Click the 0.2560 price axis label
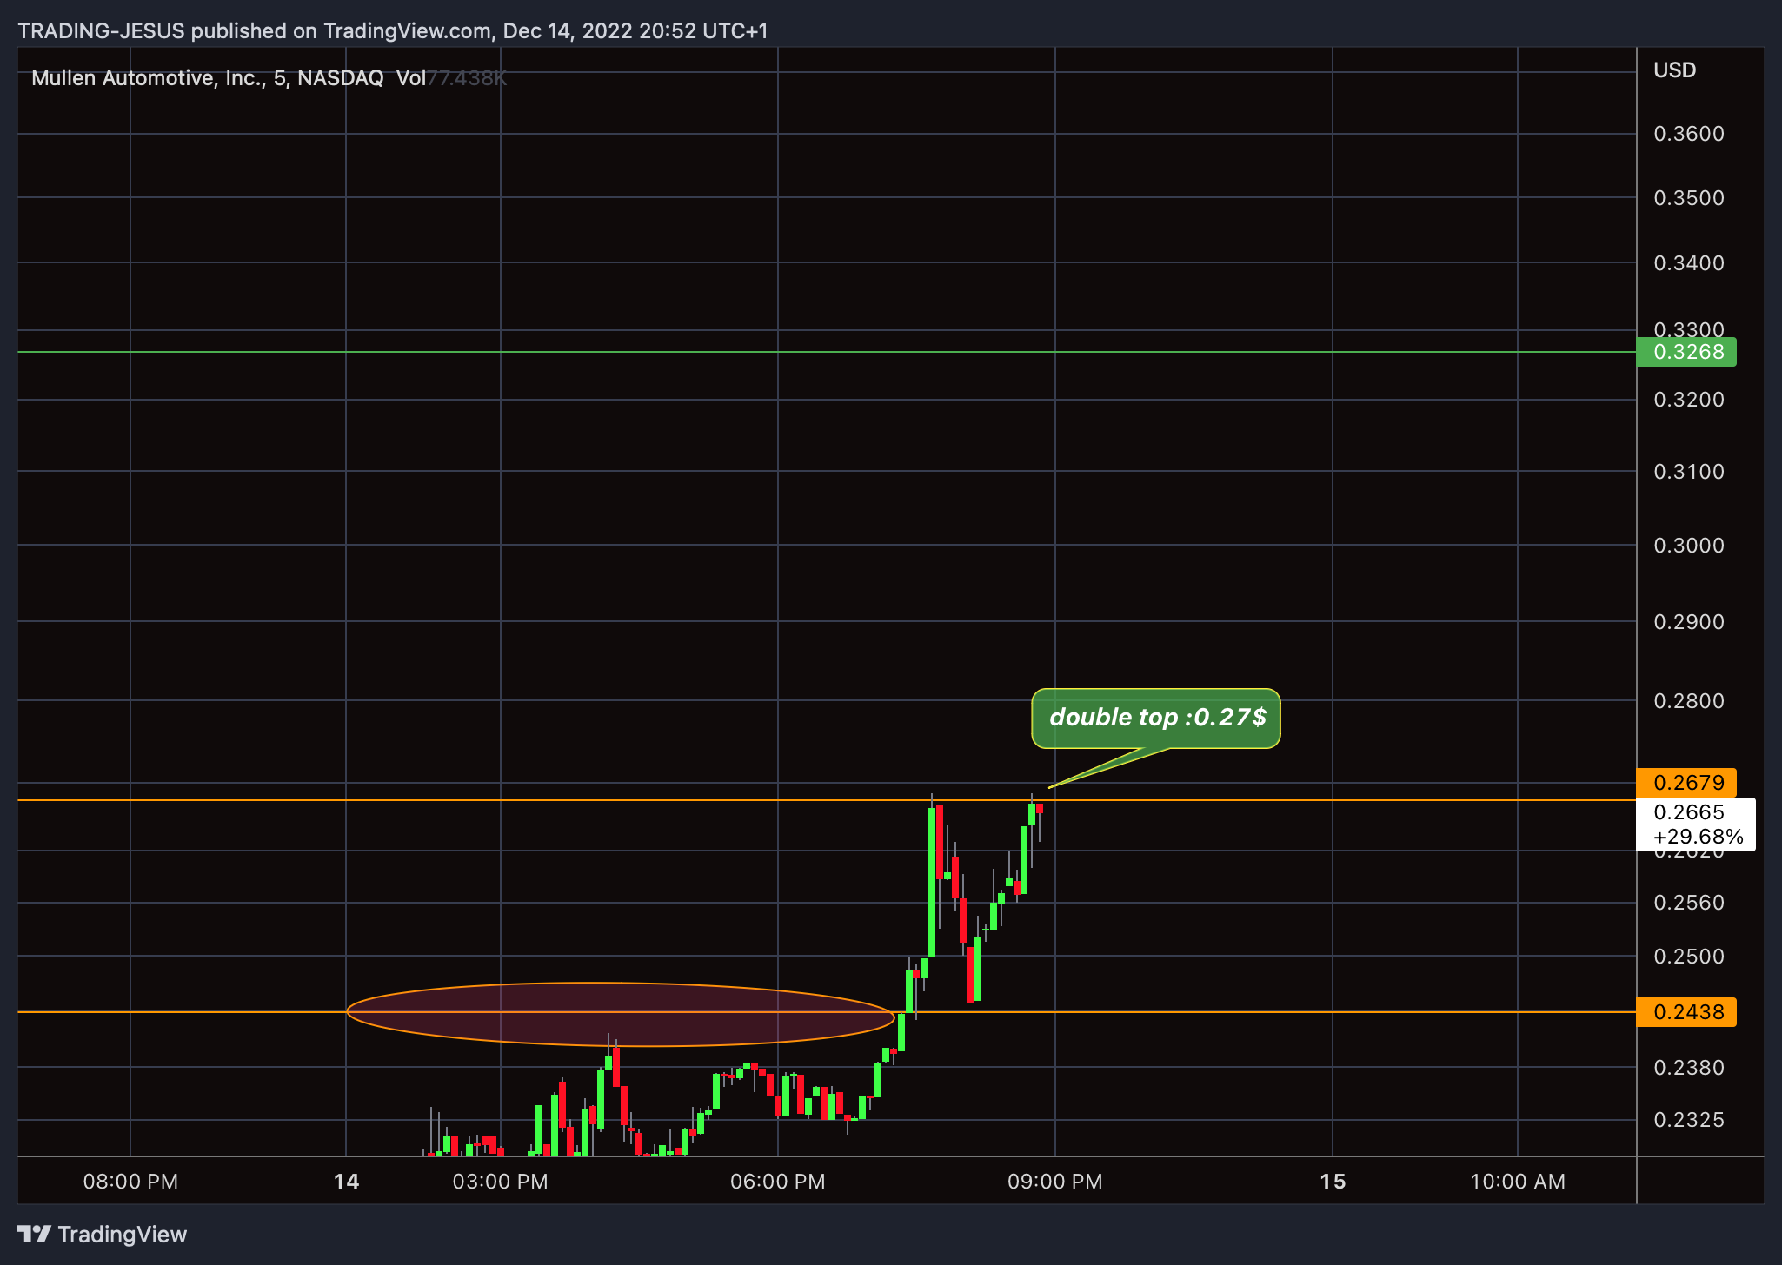 pyautogui.click(x=1689, y=903)
